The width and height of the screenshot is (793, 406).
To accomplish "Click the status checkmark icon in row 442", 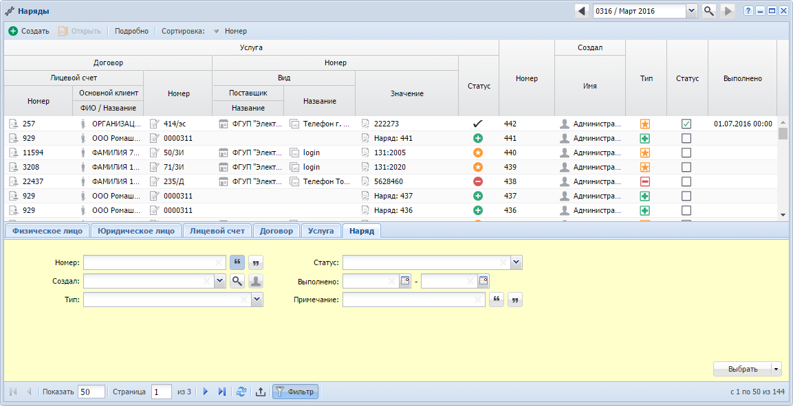I will (x=477, y=124).
